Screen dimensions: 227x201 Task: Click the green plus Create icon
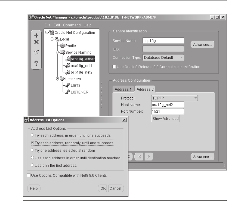click(36, 36)
